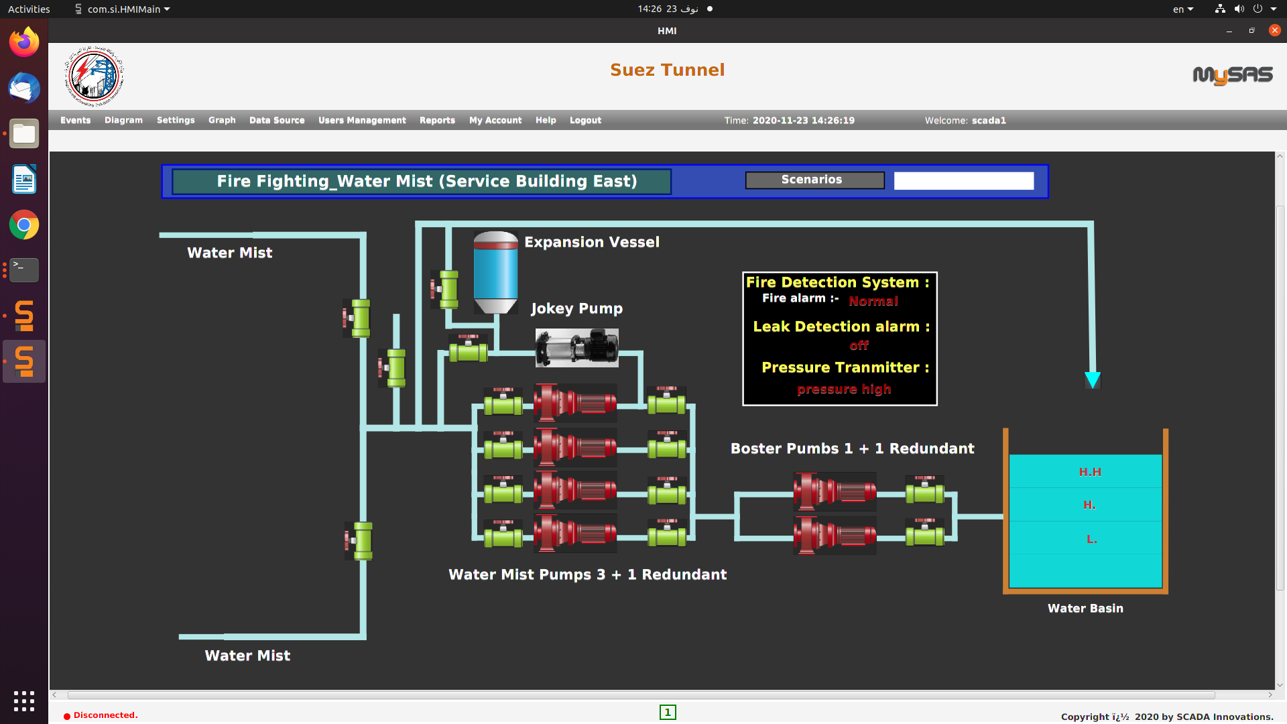This screenshot has height=724, width=1287.
Task: Click the bottom Water Mist line valve
Action: click(x=361, y=540)
